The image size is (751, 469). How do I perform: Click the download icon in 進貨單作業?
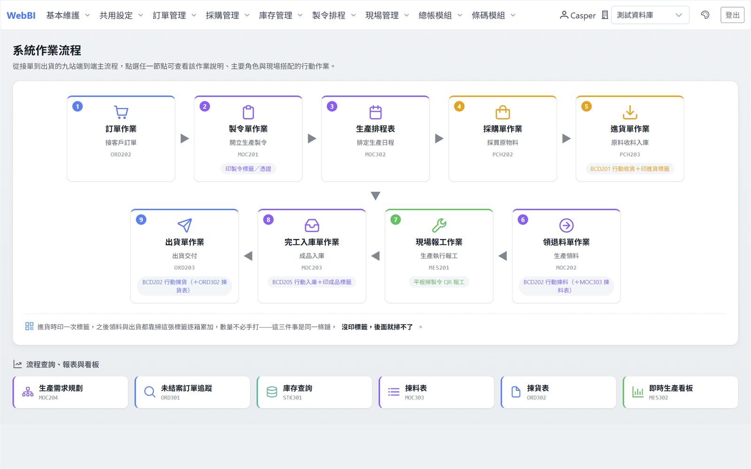point(630,113)
